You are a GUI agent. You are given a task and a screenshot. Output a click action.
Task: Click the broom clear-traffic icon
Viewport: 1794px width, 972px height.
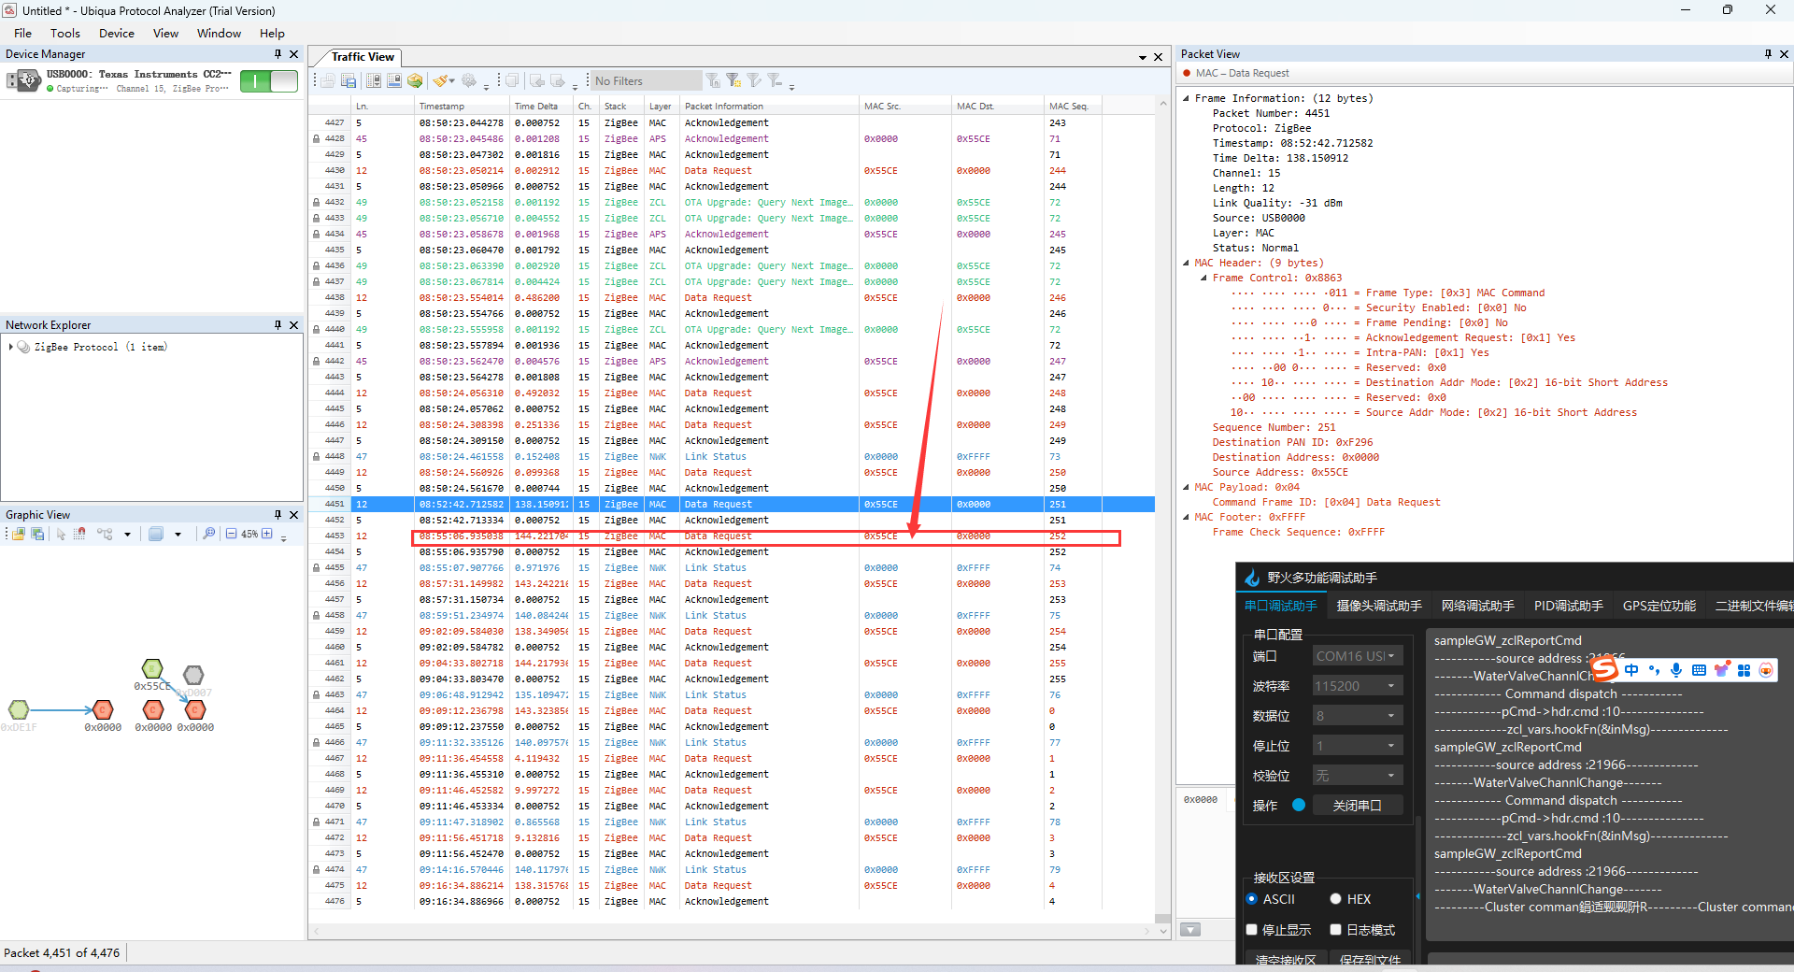pos(440,81)
